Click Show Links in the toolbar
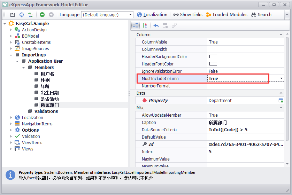Viewport: 292px width, 195px height. (188, 15)
